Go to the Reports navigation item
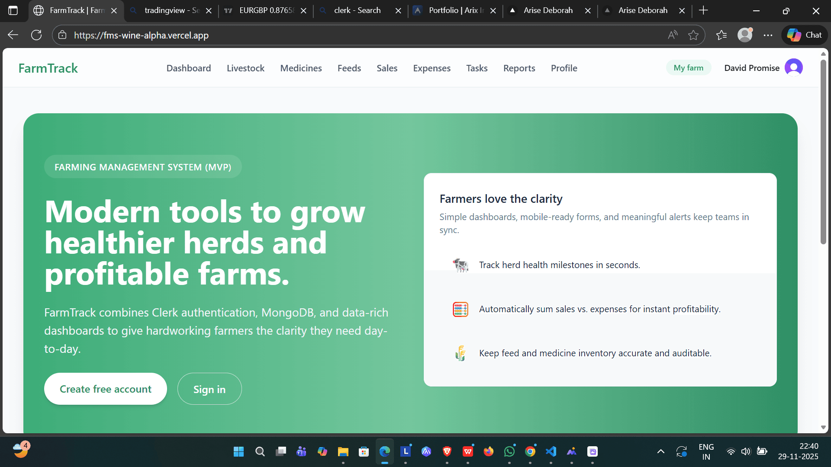 519,68
